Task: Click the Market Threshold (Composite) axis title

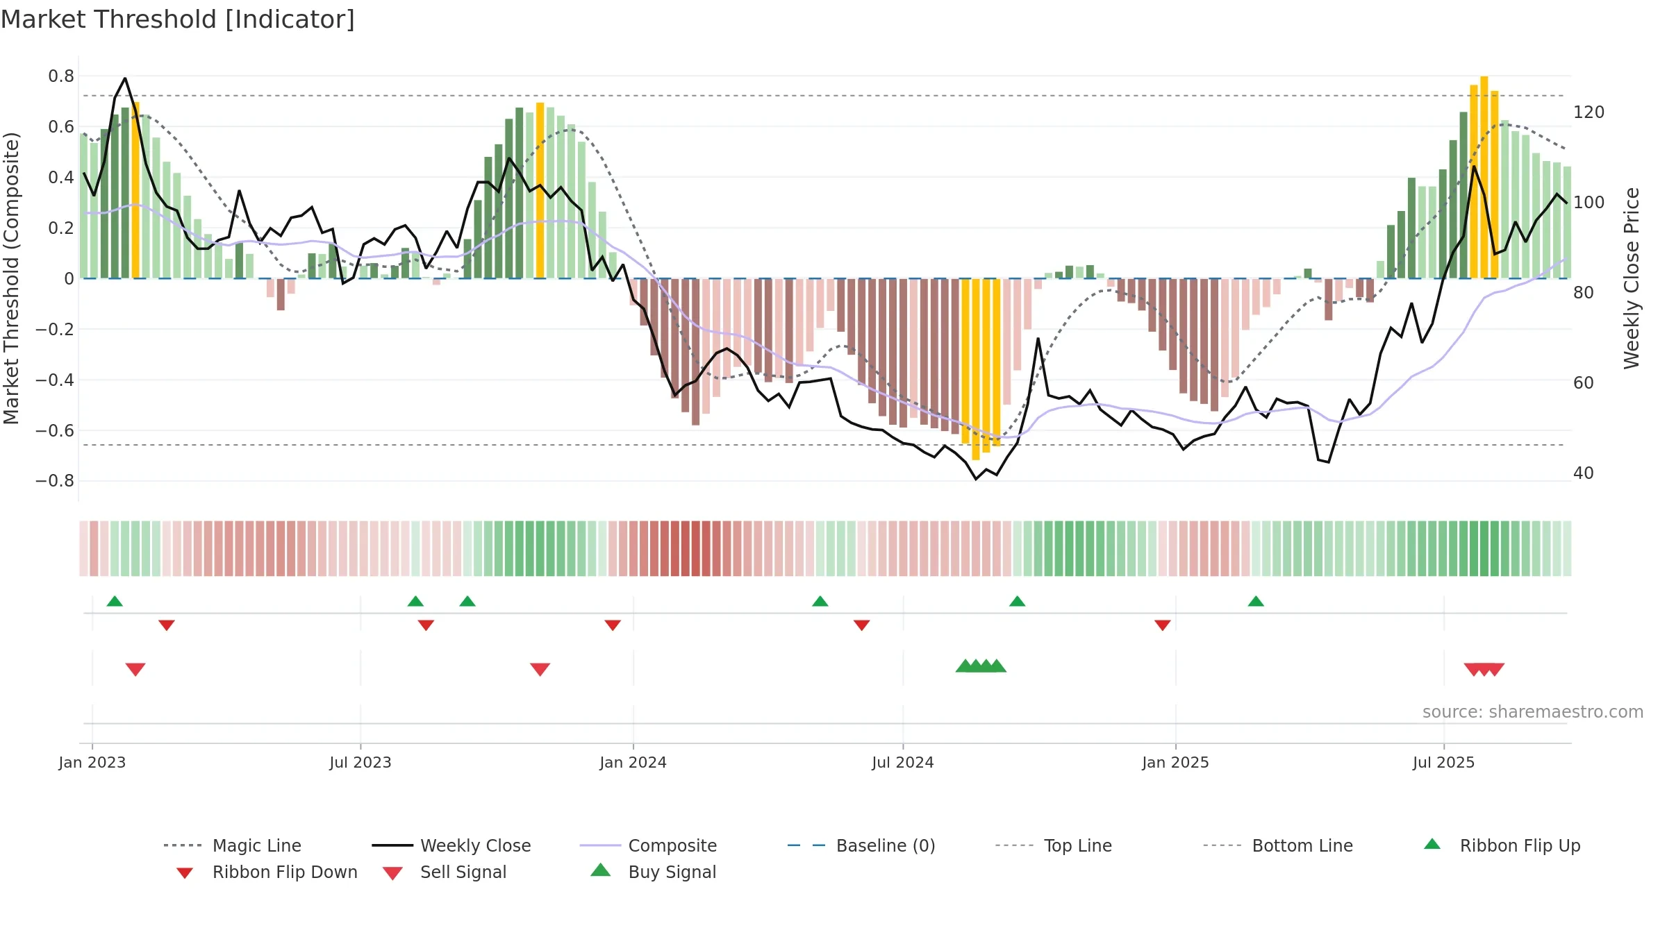Action: (x=11, y=278)
